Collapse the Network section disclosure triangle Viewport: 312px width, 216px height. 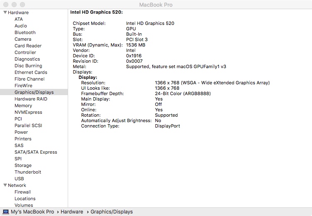5,185
